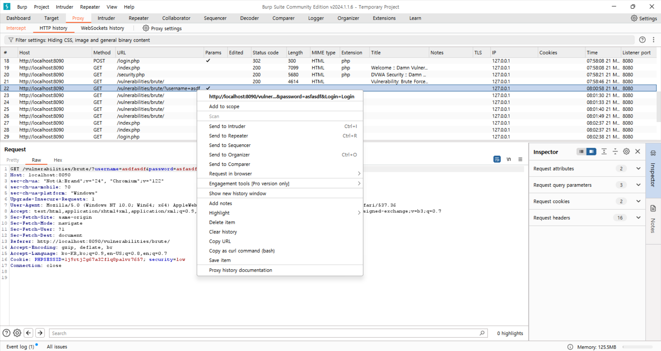Open Request in browser submenu

tap(280, 174)
